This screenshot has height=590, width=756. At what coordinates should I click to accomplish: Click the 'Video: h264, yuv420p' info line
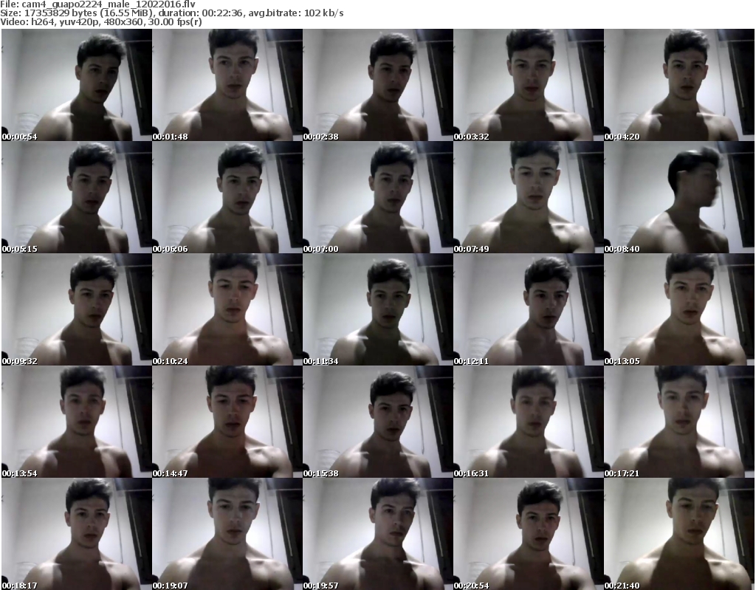point(100,22)
